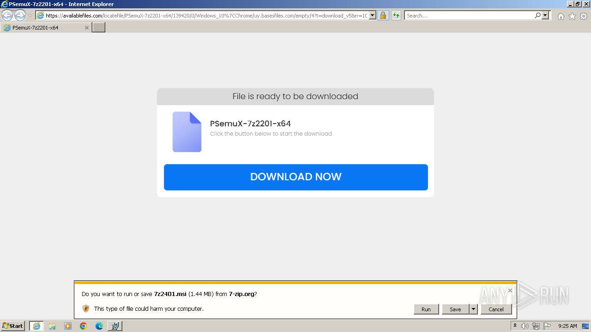Image resolution: width=591 pixels, height=332 pixels.
Task: Click the security shield warning icon
Action: click(x=86, y=308)
